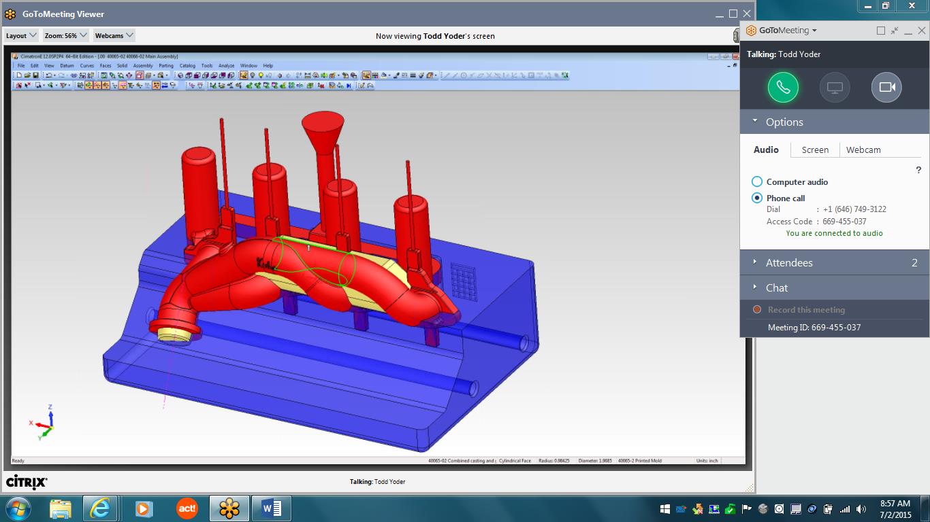Switch to the Screen tab

pos(815,150)
